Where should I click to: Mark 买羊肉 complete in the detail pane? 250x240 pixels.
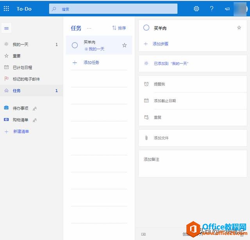tap(146, 28)
